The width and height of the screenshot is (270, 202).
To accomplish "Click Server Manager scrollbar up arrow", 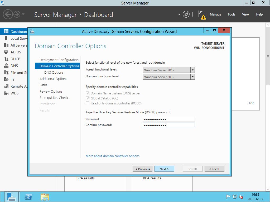I will tap(268, 25).
